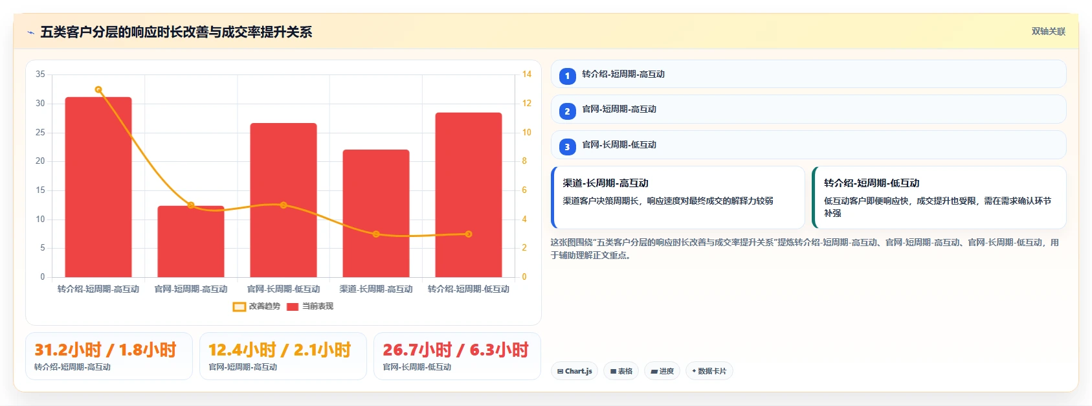This screenshot has width=1092, height=406.
Task: Click the dashboard title 五类客户分层的响应时长改善与成交率提升关系
Action: coord(176,32)
